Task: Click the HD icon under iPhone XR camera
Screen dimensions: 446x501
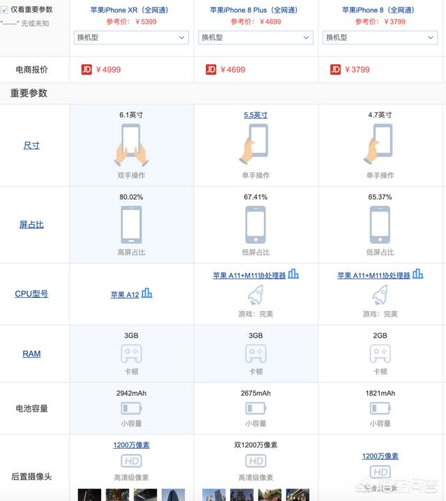Action: pos(131,461)
